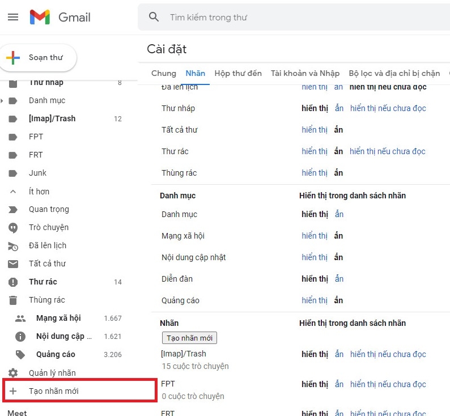Click the Nội dung cập nhật info icon
The height and width of the screenshot is (416, 450).
20,336
